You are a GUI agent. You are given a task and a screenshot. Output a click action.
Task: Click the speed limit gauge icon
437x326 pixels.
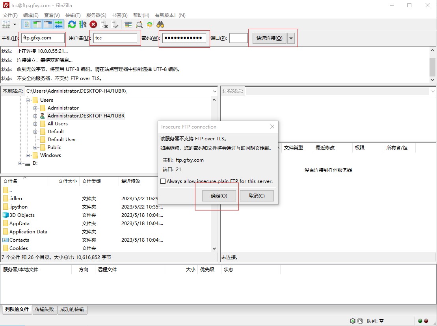point(352,321)
